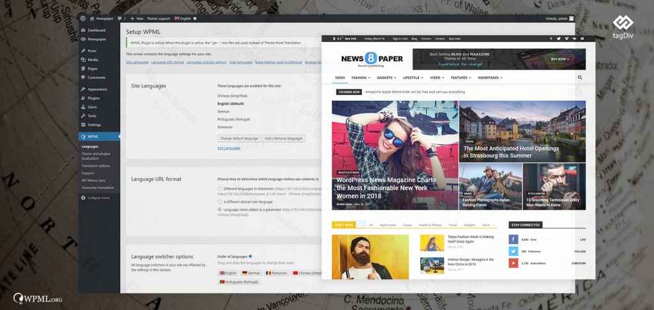This screenshot has width=654, height=310.
Task: Switch to Style hunter tab in Don't Miss
Action: pos(388,225)
